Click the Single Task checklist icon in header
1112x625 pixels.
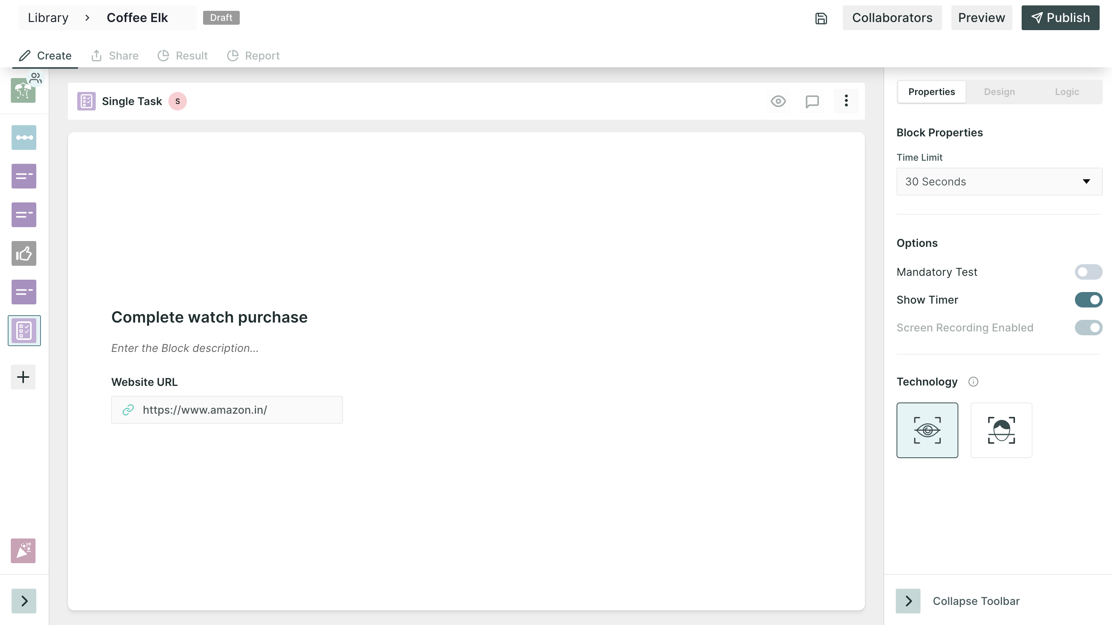click(x=86, y=101)
